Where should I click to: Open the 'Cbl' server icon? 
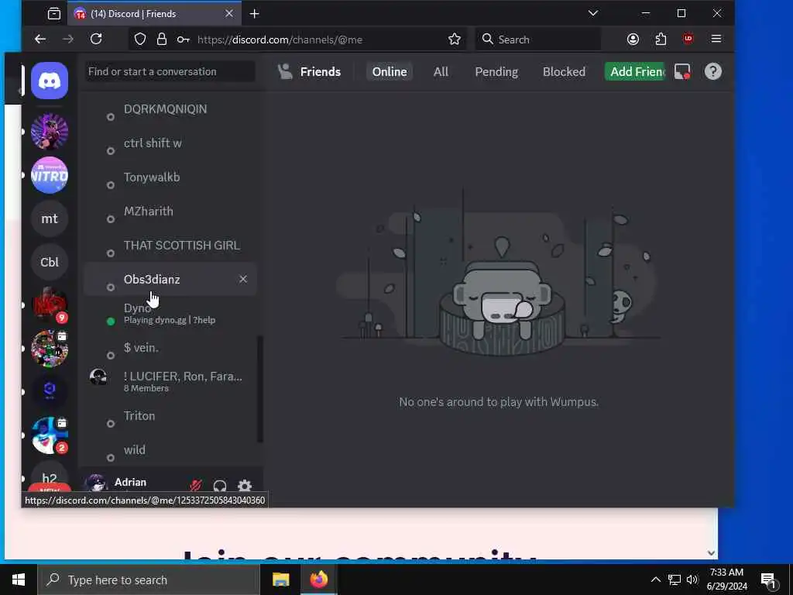click(50, 262)
